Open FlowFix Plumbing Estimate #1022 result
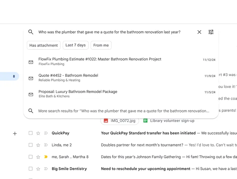This screenshot has width=237, height=179. tap(121, 61)
